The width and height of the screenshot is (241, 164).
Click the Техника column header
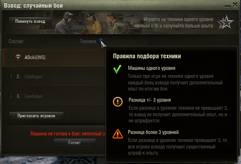coord(88,41)
